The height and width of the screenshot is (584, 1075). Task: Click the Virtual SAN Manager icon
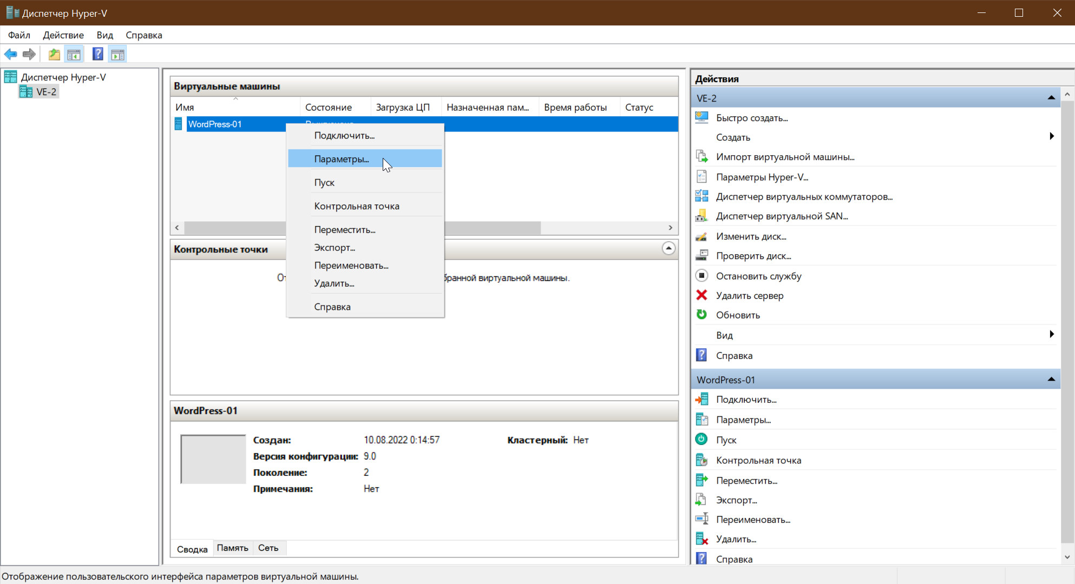coord(702,216)
